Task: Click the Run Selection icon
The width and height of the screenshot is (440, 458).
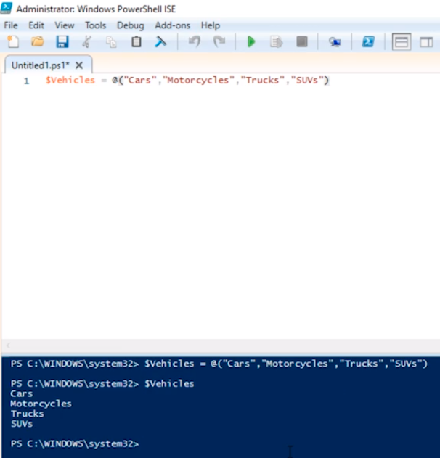Action: (276, 42)
